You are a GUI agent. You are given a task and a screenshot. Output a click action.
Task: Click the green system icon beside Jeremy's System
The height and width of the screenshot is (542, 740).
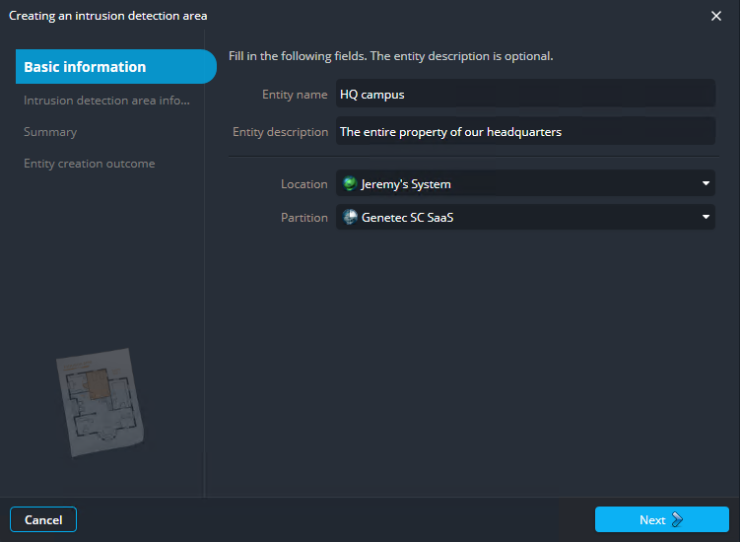coord(349,184)
